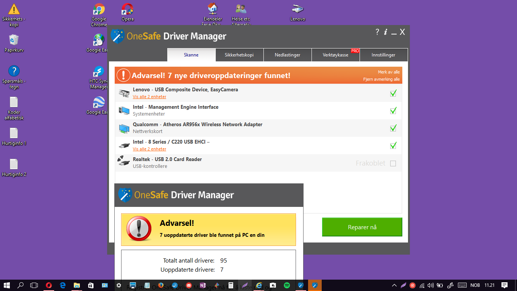Image resolution: width=517 pixels, height=291 pixels.
Task: Click the Realtek card reader USB icon
Action: pyautogui.click(x=124, y=161)
